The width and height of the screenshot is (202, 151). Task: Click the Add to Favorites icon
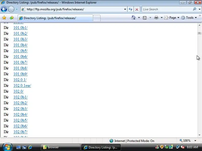12,18
